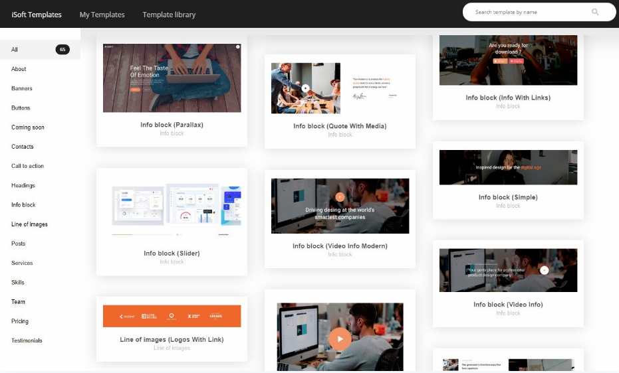Click the iSoft Templates logo
This screenshot has height=373, width=619.
pyautogui.click(x=37, y=15)
